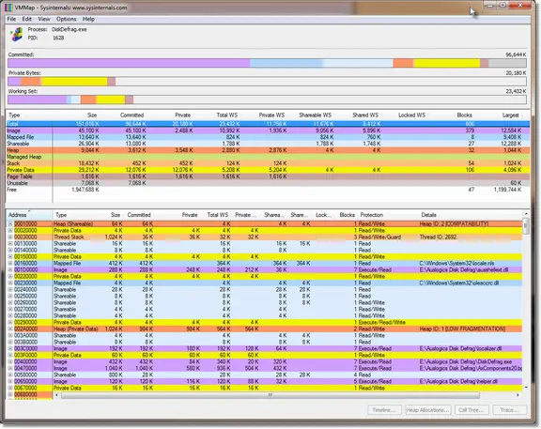
Task: Expand the 00670000 Private Data row
Action: coord(10,388)
